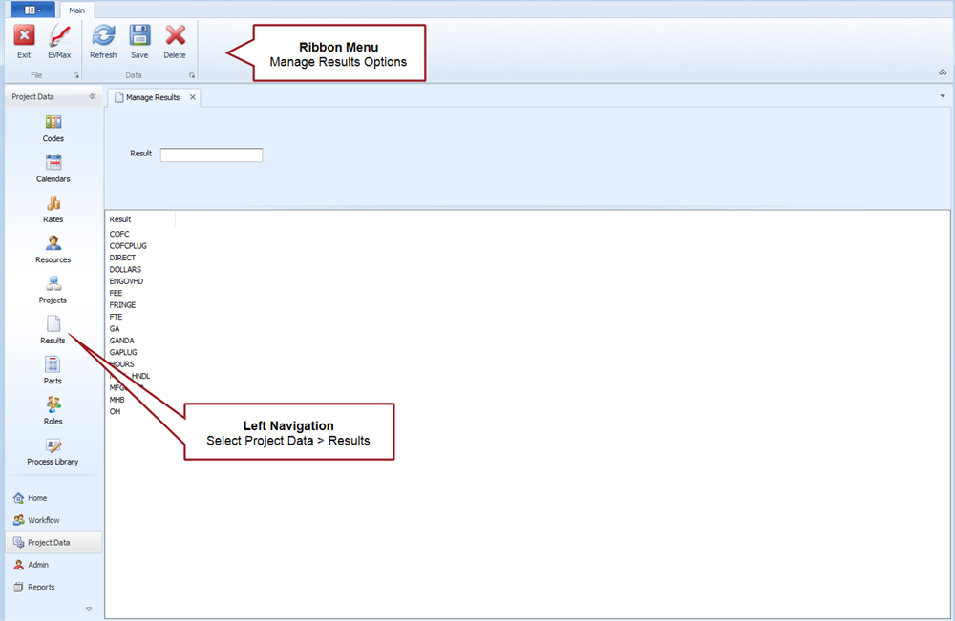The image size is (955, 621).
Task: Open the Calendars section
Action: (x=53, y=169)
